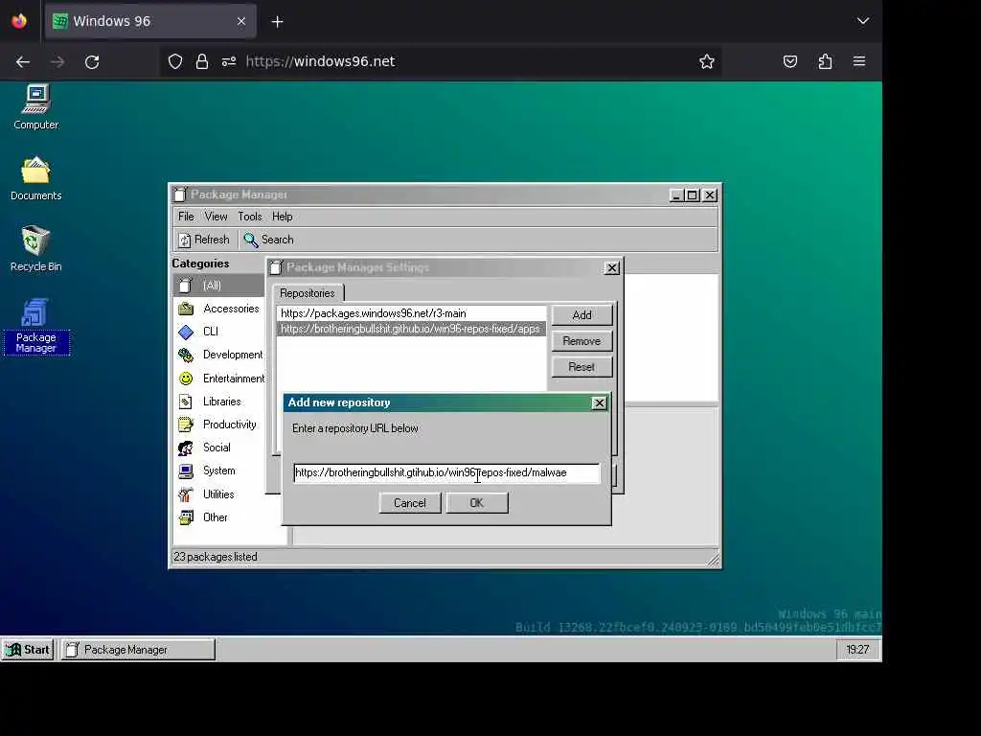Click the Search toolbar button
This screenshot has height=736, width=981.
(x=268, y=240)
